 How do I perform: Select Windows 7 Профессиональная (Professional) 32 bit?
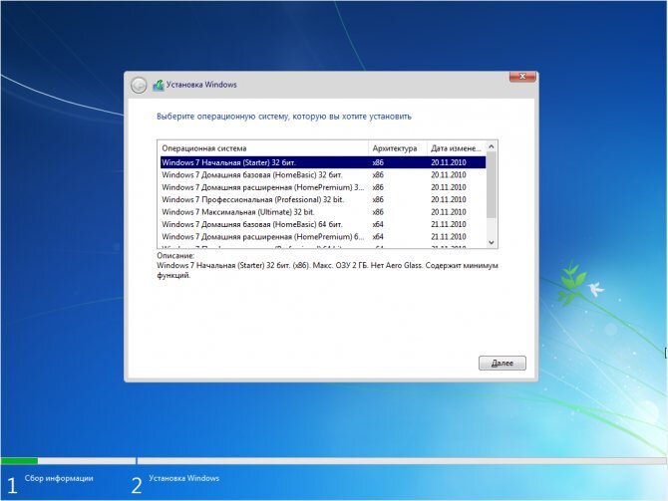tap(323, 199)
